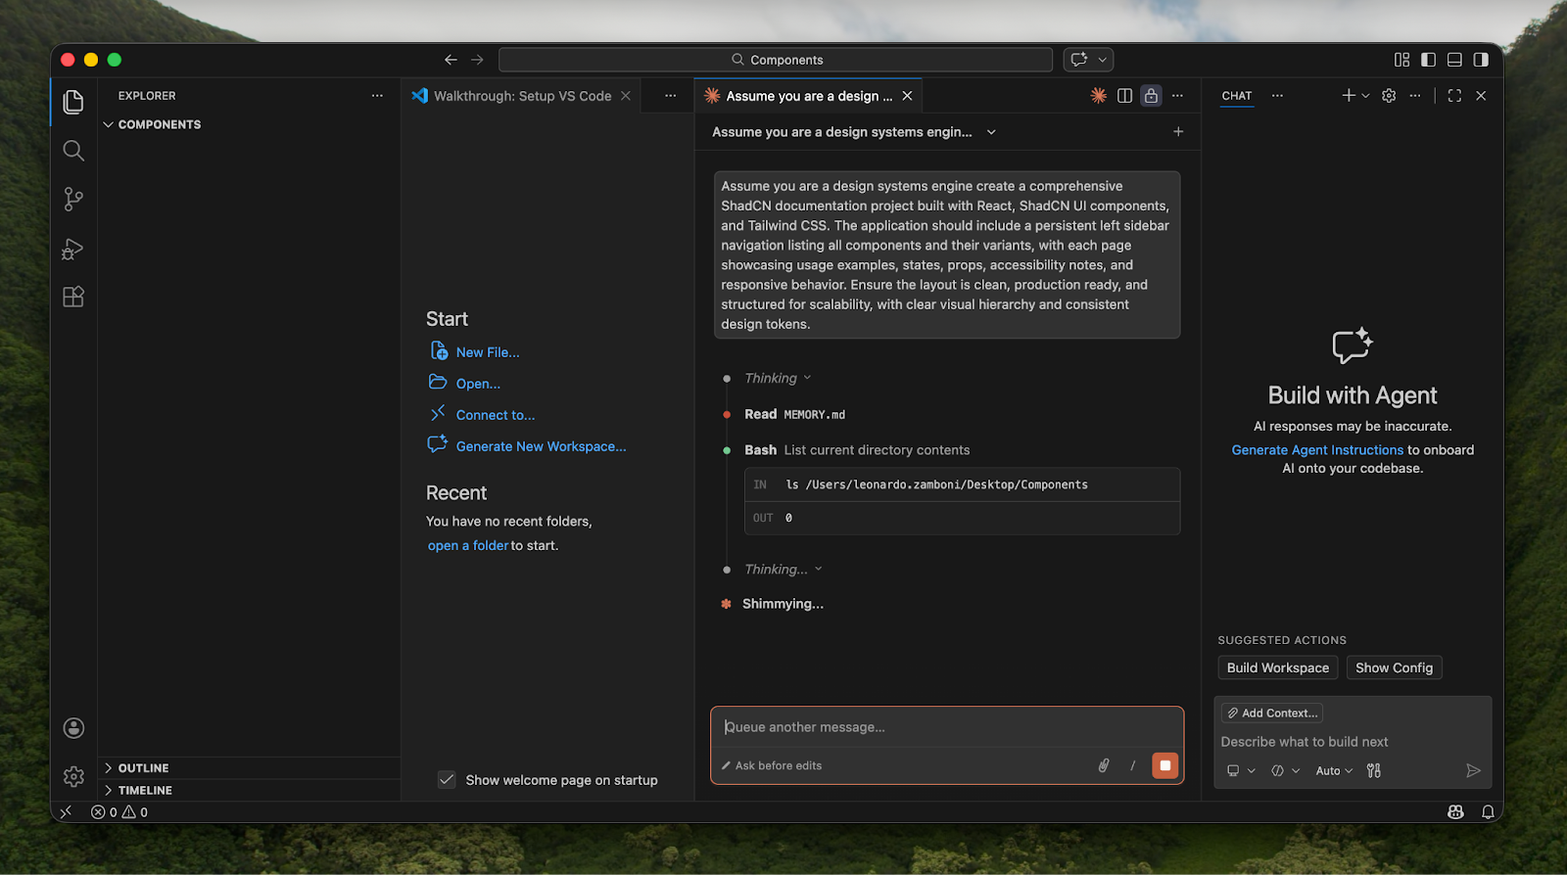Toggle Show welcome page on startup
Viewport: 1567px width, 875px height.
click(447, 779)
